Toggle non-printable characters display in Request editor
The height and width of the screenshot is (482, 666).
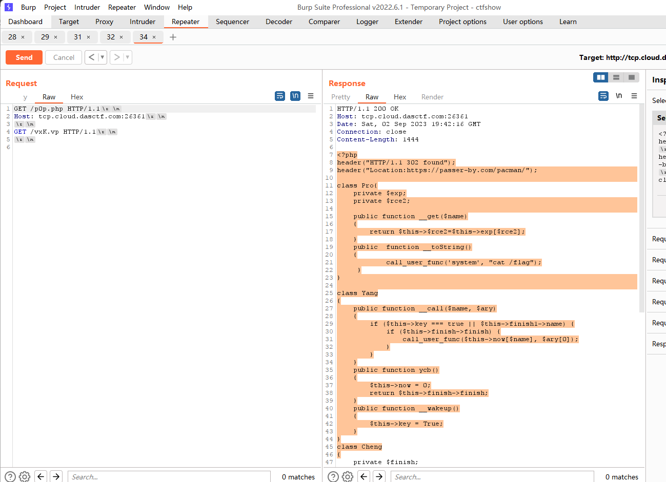coord(295,96)
